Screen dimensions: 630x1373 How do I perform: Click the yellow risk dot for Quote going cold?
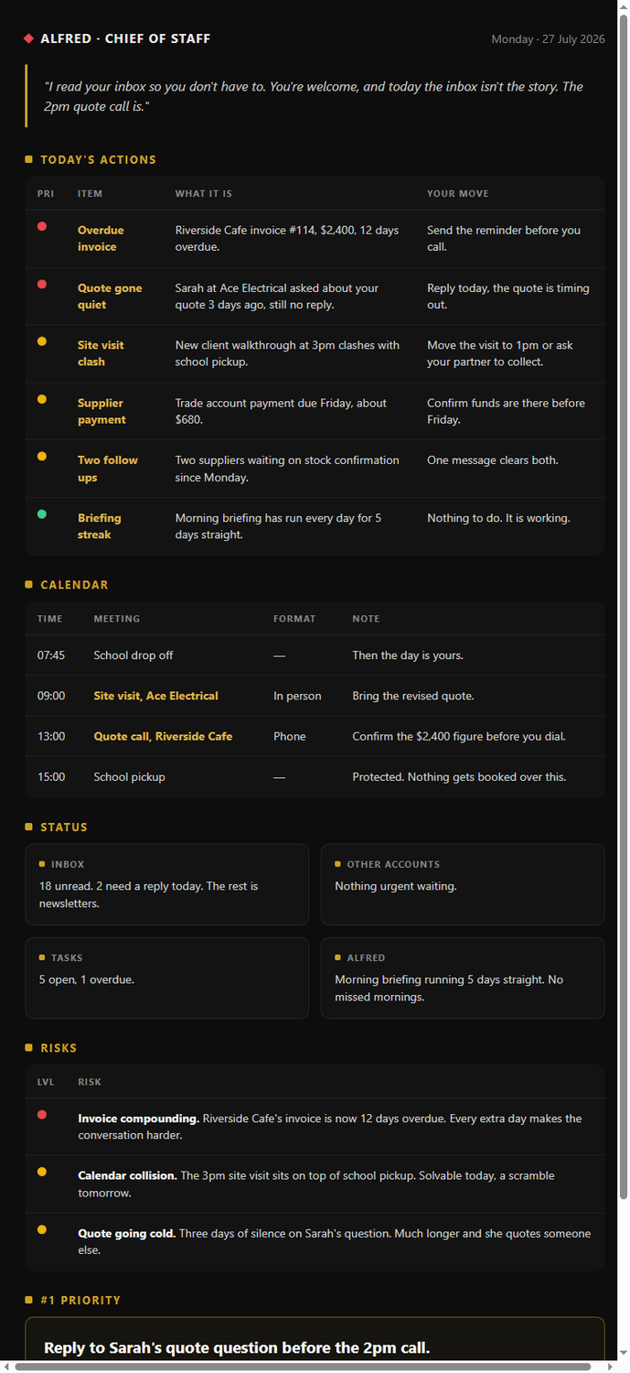[x=42, y=1229]
